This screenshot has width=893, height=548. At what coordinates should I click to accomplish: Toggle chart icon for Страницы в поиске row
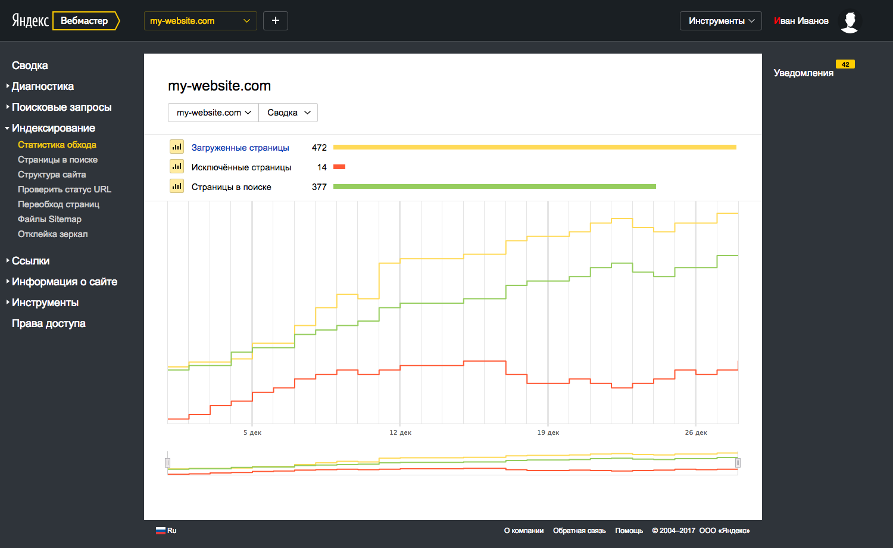click(177, 186)
